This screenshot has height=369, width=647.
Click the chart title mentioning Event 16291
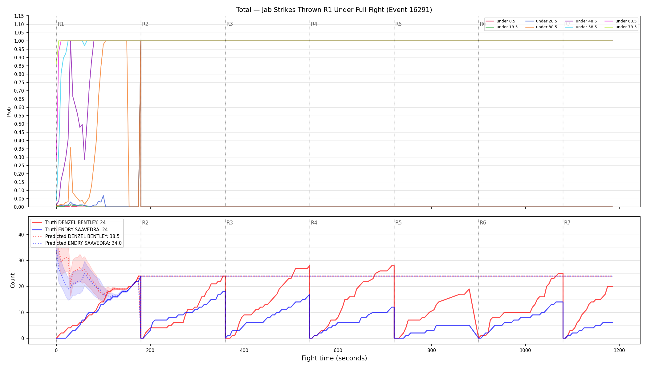click(334, 10)
